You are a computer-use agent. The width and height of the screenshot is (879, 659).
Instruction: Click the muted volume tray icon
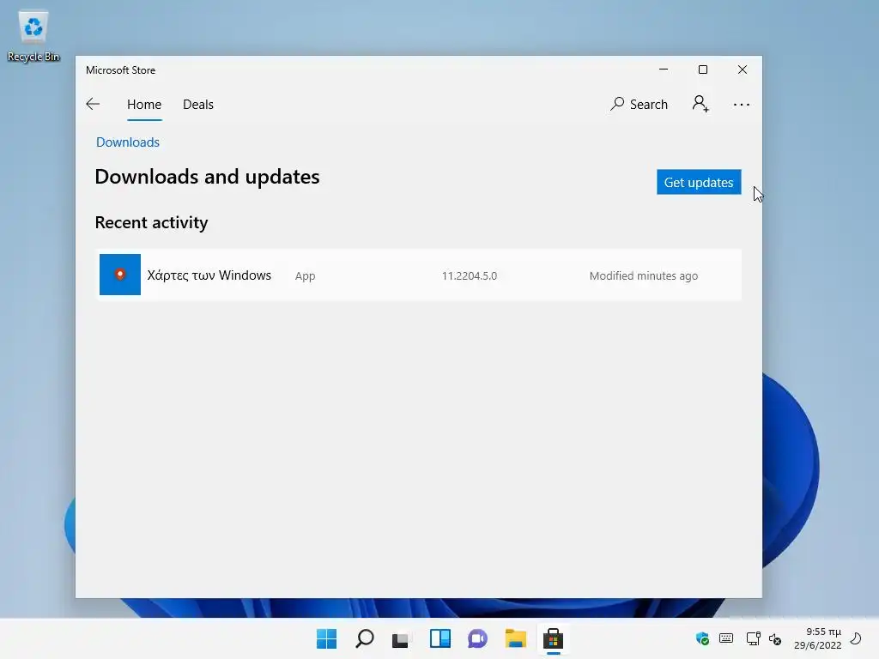click(x=775, y=638)
